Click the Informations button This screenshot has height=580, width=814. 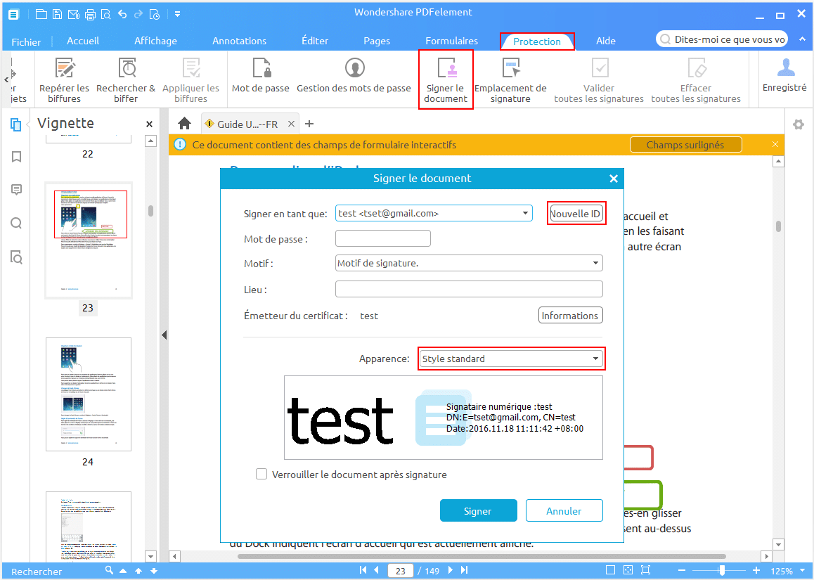(x=570, y=316)
